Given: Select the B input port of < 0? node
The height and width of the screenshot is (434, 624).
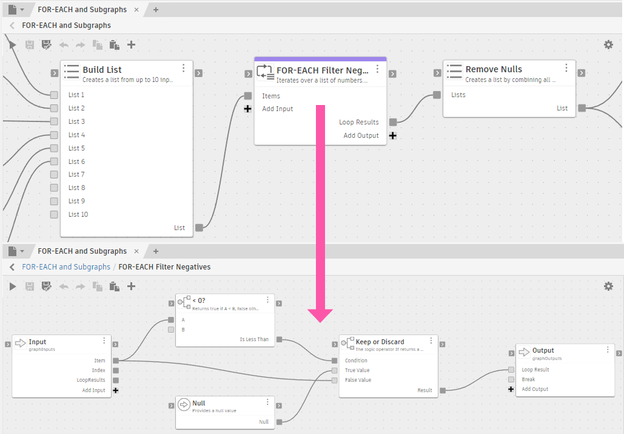Looking at the screenshot, I should pyautogui.click(x=171, y=329).
